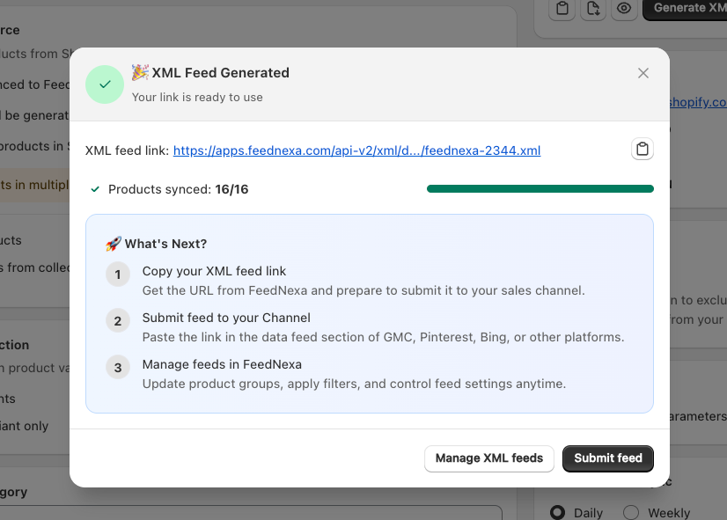Click the step 1 number badge
This screenshot has height=520, width=727.
118,275
